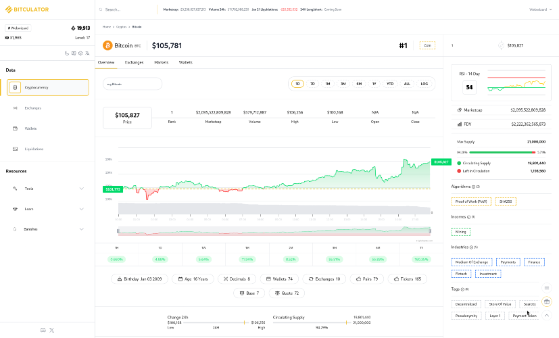
Task: Switch to the Markets tab
Action: pyautogui.click(x=161, y=62)
